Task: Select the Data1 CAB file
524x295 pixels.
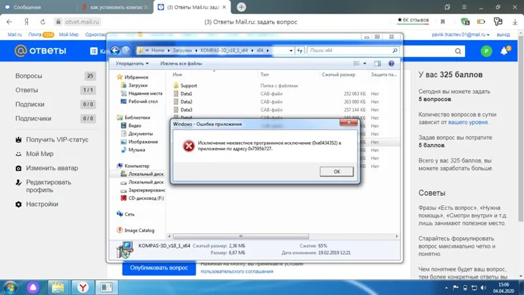Action: coord(183,94)
